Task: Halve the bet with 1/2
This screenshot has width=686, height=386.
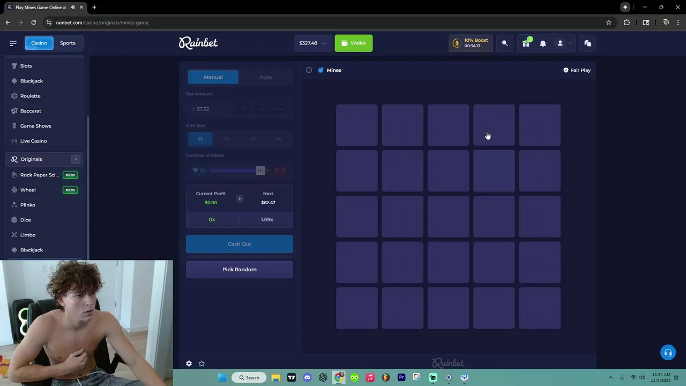Action: [x=244, y=109]
